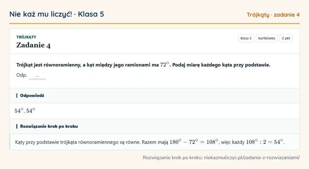Click the dotted answer blank after 'Odp.'
The width and height of the screenshot is (309, 169).
click(x=37, y=77)
